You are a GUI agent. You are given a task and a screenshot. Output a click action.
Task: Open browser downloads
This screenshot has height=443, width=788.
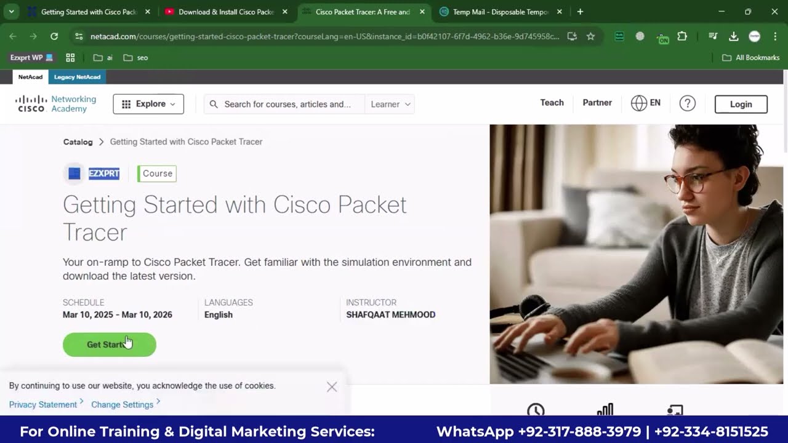733,36
